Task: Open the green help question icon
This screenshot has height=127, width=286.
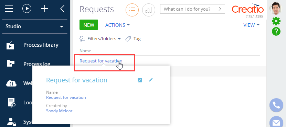Action: point(276,31)
